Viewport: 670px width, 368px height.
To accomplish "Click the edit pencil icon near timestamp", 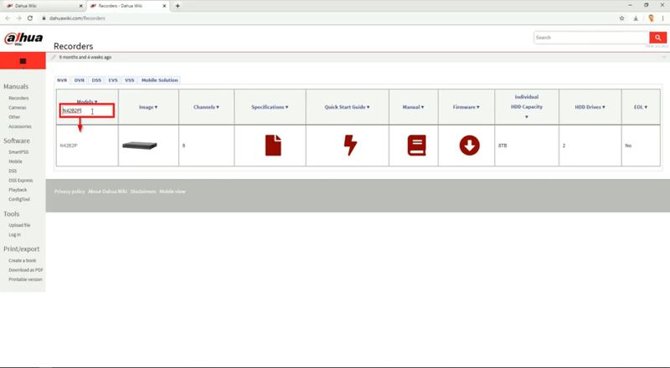I will tap(54, 57).
